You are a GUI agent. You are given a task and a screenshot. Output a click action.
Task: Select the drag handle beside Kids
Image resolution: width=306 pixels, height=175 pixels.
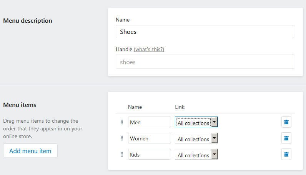coord(122,154)
